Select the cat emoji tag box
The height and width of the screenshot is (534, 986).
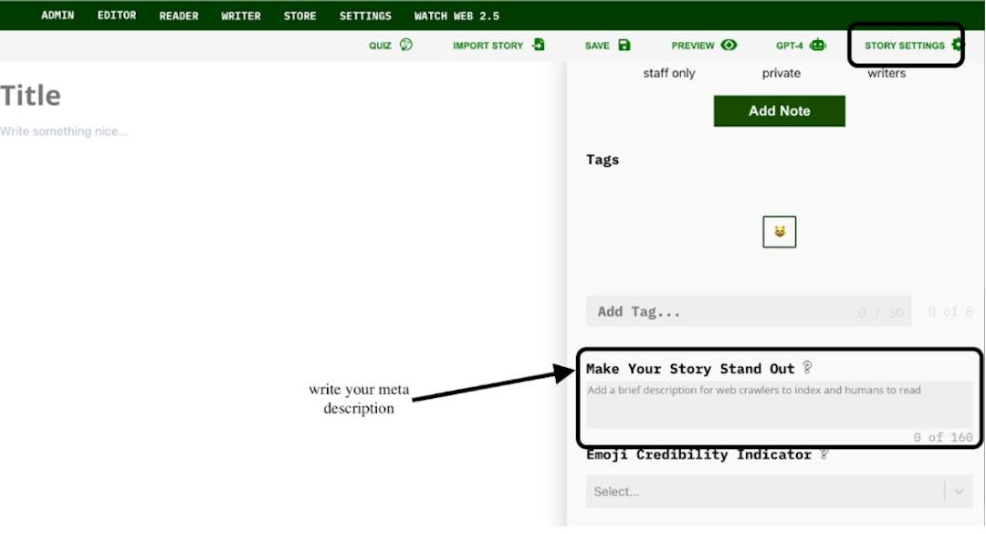coord(780,232)
